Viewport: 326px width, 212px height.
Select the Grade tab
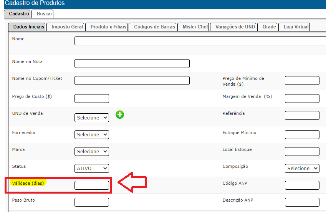pyautogui.click(x=267, y=27)
